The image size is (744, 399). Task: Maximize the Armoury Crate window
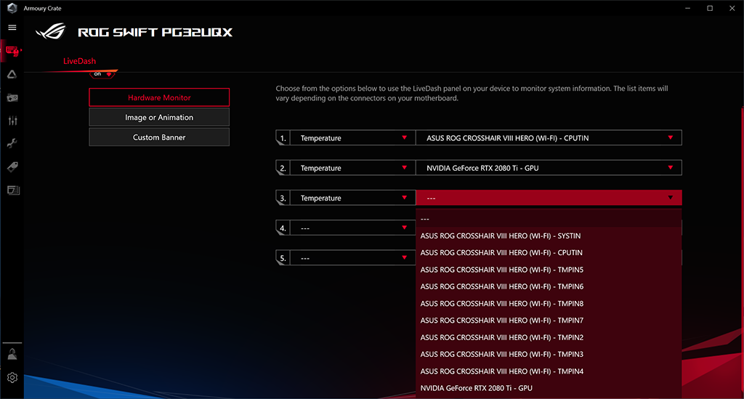coord(710,8)
